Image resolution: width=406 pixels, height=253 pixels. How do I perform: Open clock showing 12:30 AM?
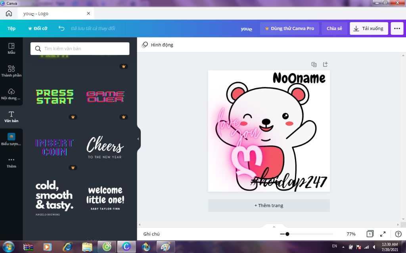click(390, 247)
